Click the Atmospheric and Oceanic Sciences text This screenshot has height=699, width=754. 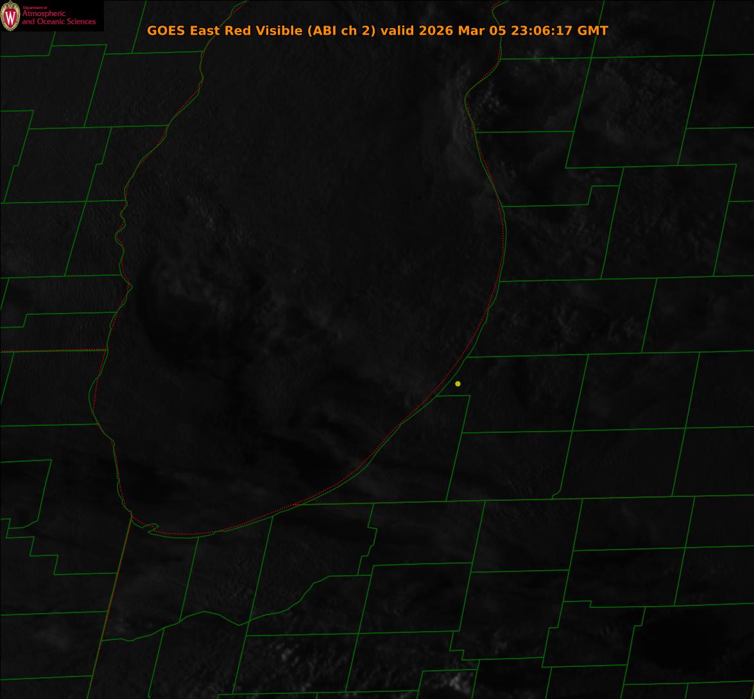tap(58, 18)
